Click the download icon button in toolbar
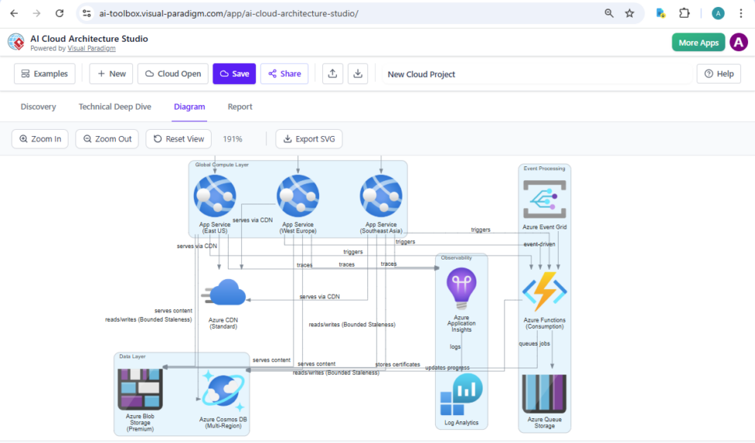Viewport: 755px width, 443px height. point(358,74)
